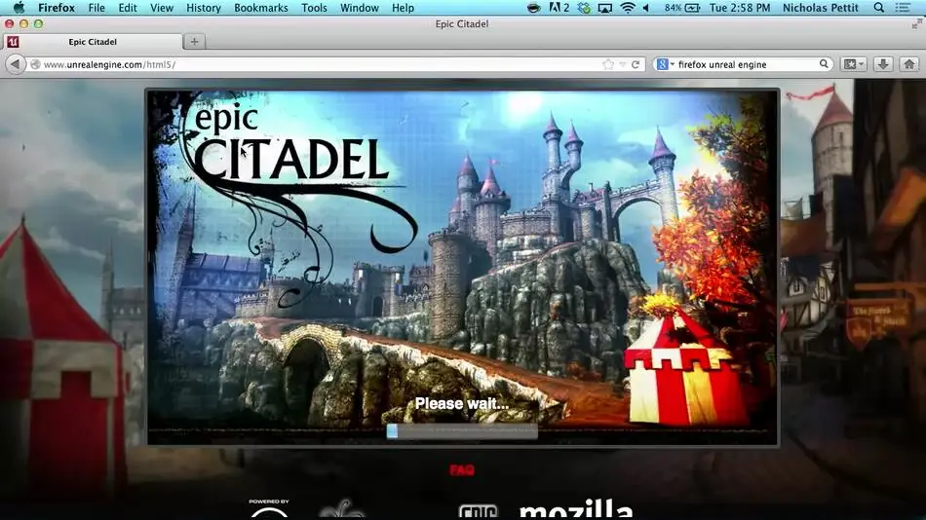
Task: Click the Adobe updater menu bar icon
Action: (x=559, y=8)
